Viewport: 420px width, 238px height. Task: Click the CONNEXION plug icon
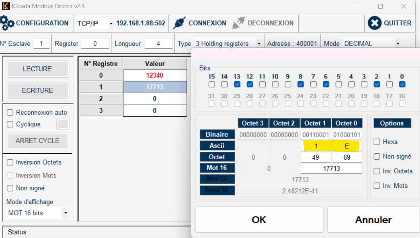[x=179, y=23]
